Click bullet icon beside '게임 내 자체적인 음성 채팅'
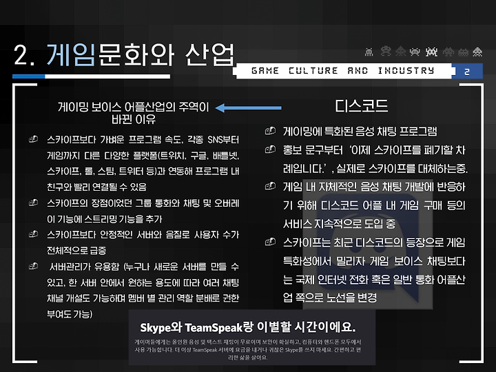Image resolution: width=496 pixels, height=372 pixels. pyautogui.click(x=270, y=186)
